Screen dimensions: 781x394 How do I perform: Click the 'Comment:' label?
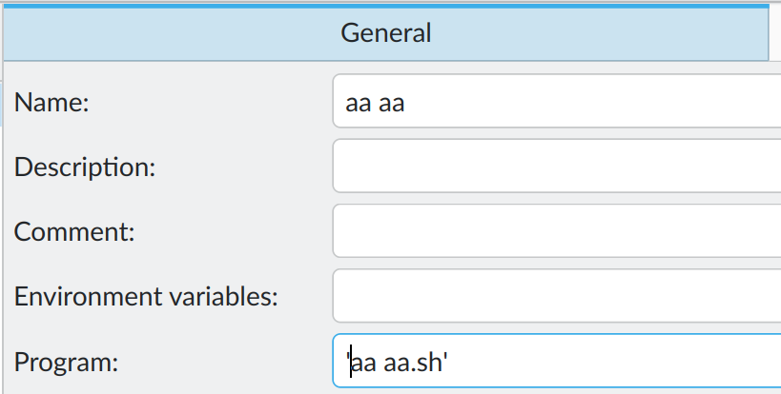tap(75, 232)
